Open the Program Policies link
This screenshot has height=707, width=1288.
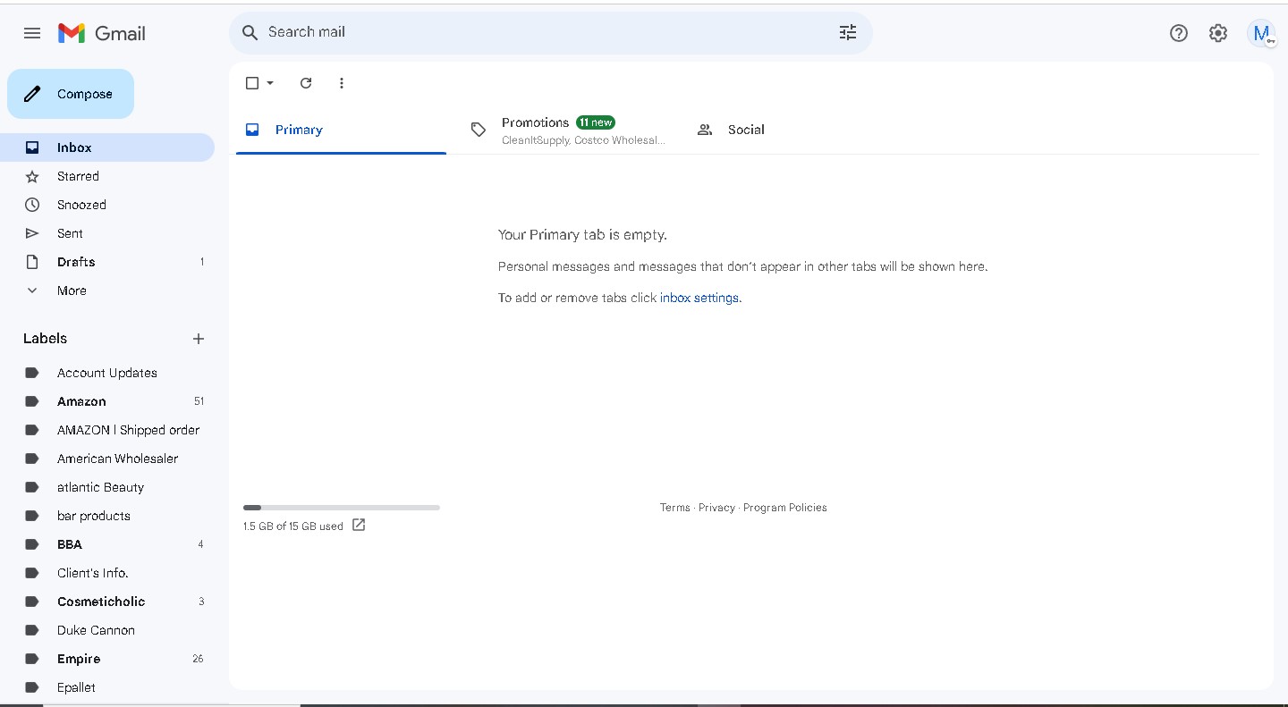785,508
